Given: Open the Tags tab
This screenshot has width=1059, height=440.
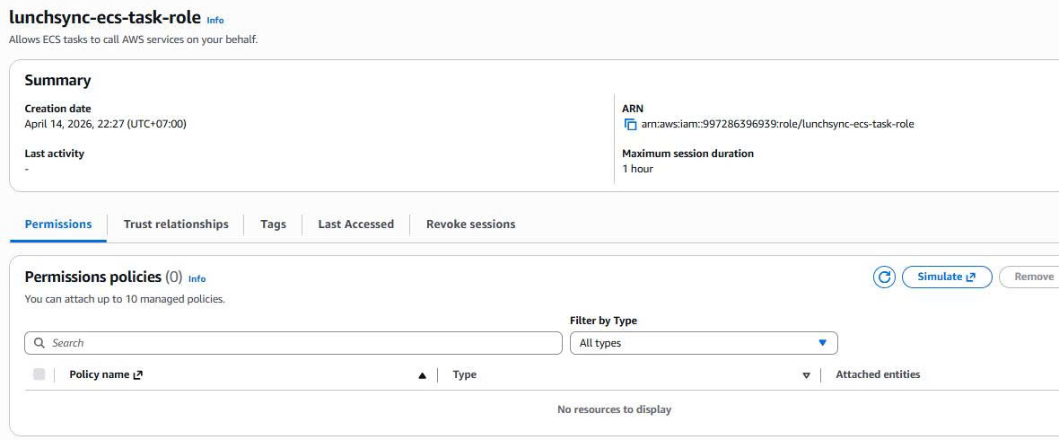Looking at the screenshot, I should [273, 224].
